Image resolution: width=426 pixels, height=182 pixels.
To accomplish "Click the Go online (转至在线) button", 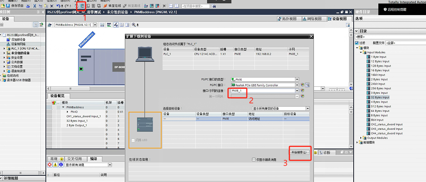I will click(112, 6).
